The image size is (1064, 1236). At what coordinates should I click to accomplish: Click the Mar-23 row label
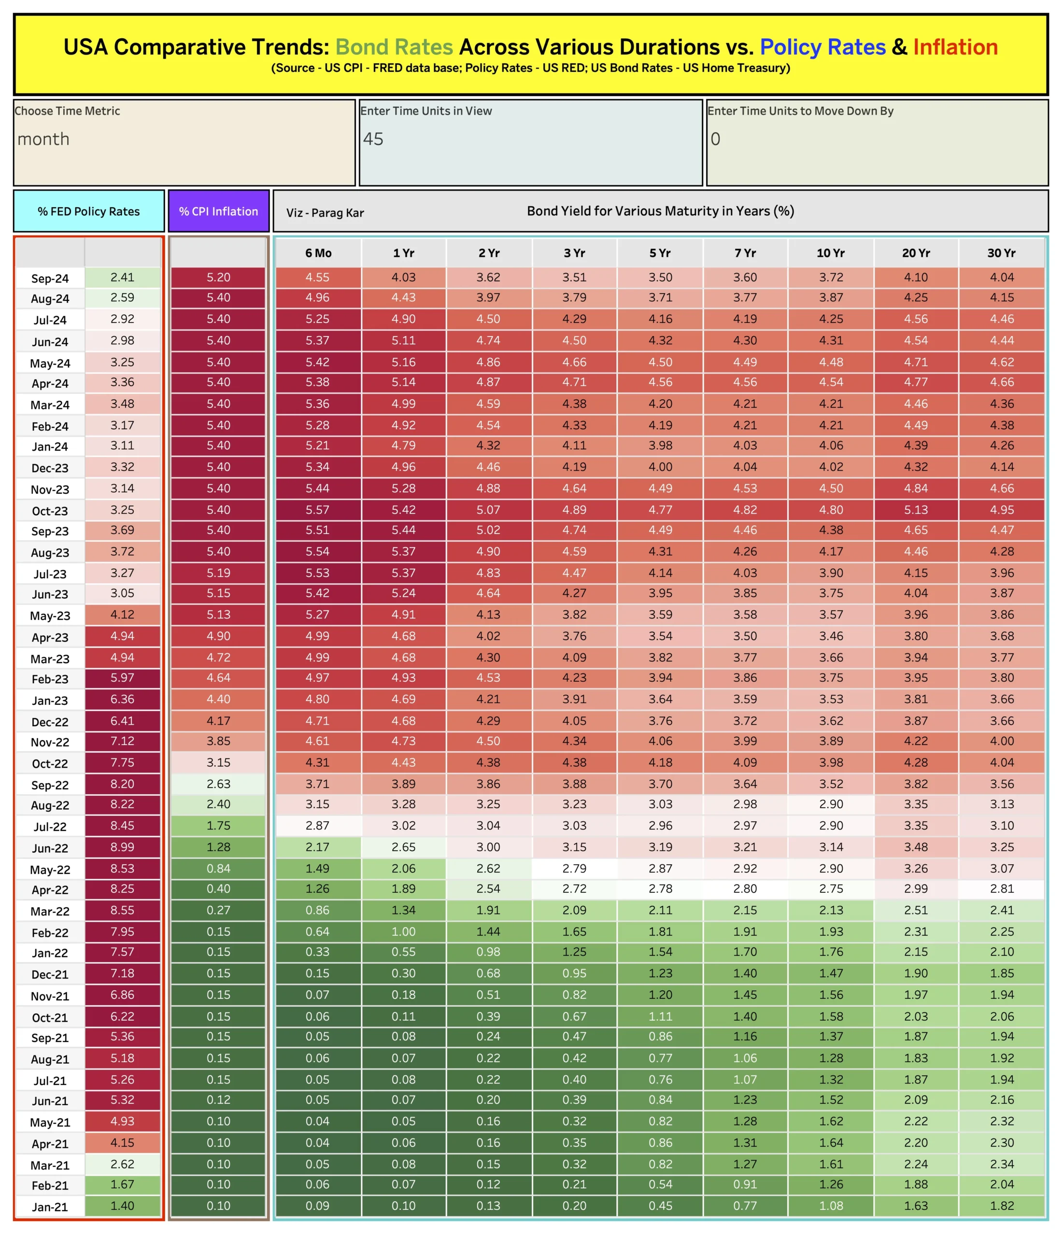tap(50, 658)
